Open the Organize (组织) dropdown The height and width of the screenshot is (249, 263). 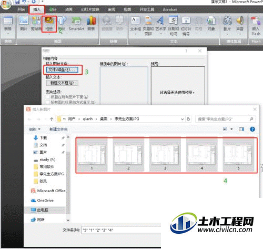pos(35,130)
